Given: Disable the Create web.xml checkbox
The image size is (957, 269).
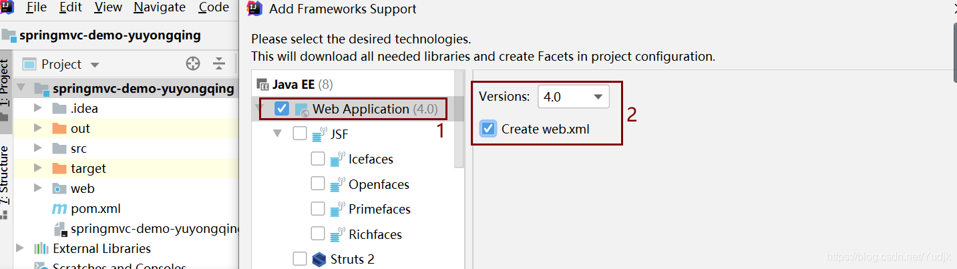Looking at the screenshot, I should coord(488,129).
